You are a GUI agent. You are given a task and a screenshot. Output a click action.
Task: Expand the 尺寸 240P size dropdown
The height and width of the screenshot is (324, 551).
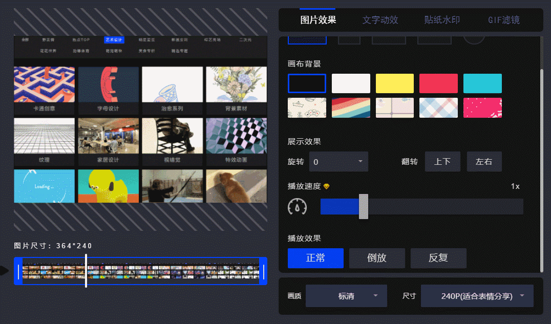pos(477,295)
